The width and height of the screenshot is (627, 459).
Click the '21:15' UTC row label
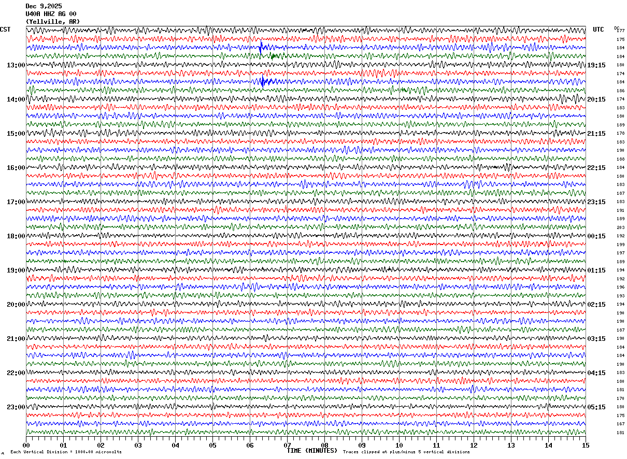(596, 134)
